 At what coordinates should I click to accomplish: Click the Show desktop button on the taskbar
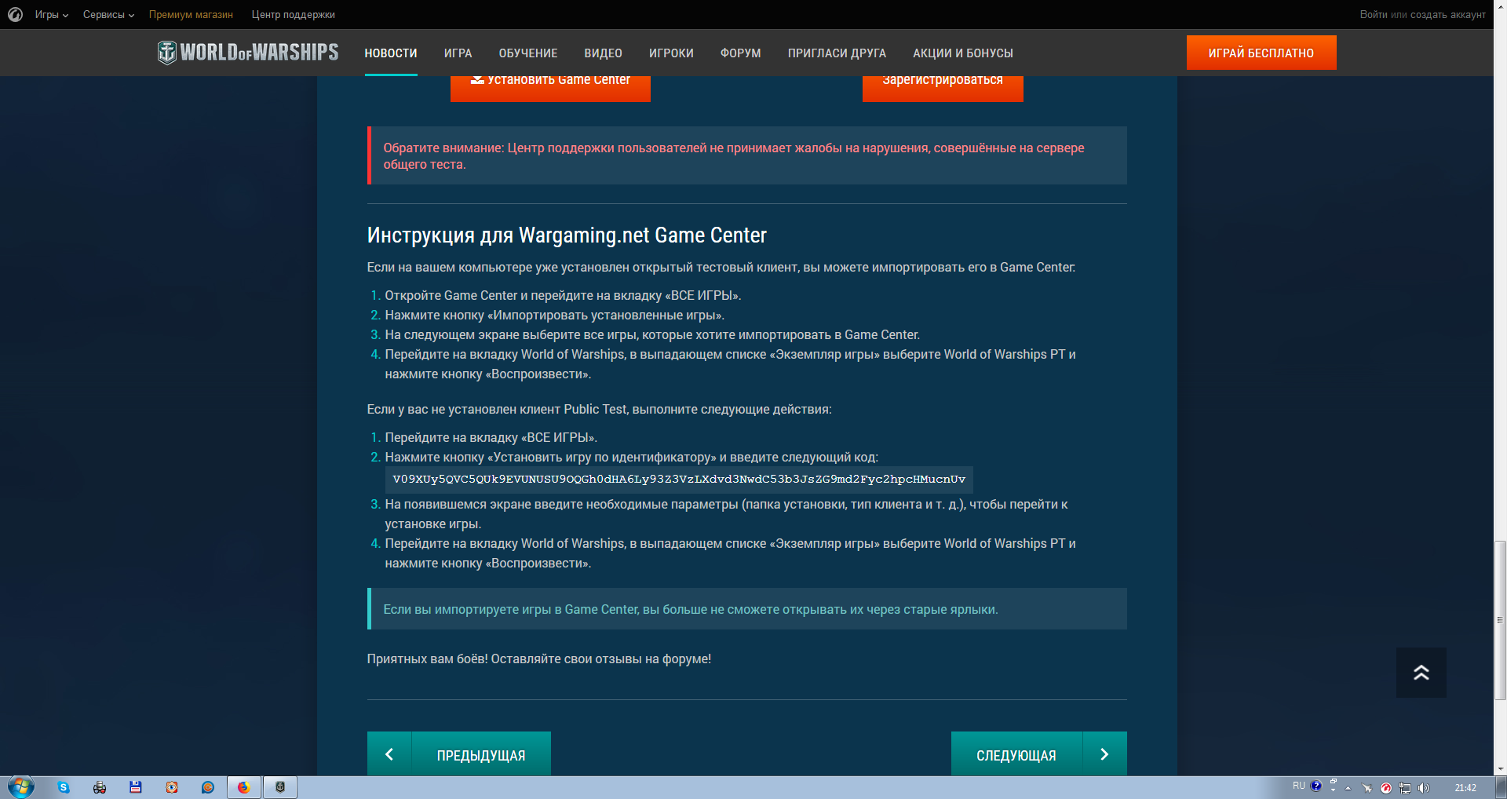click(1501, 787)
